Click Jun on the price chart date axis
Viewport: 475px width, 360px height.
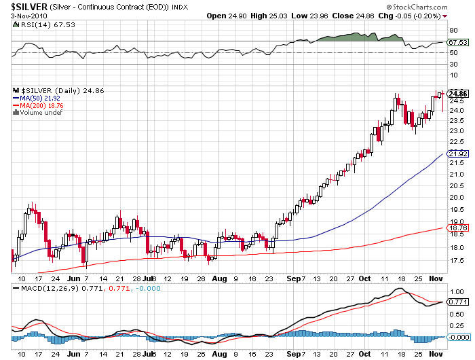pos(74,278)
